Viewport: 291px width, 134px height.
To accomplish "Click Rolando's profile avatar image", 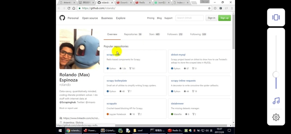I will [x=79, y=49].
